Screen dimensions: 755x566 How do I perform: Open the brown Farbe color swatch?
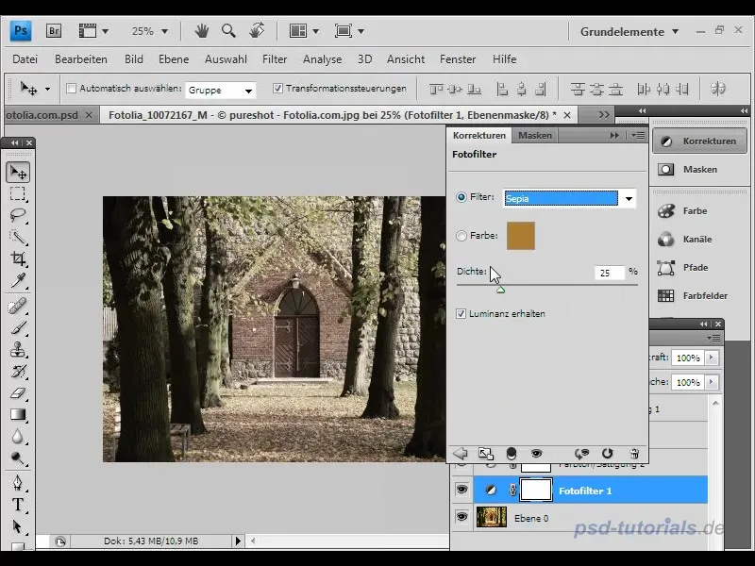click(521, 236)
